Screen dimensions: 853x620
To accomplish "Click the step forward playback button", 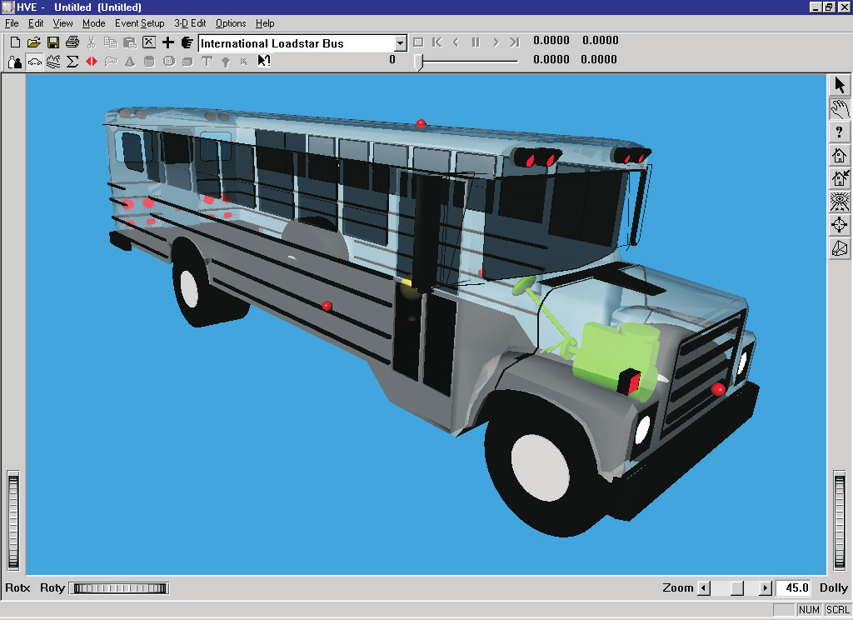I will pos(495,42).
